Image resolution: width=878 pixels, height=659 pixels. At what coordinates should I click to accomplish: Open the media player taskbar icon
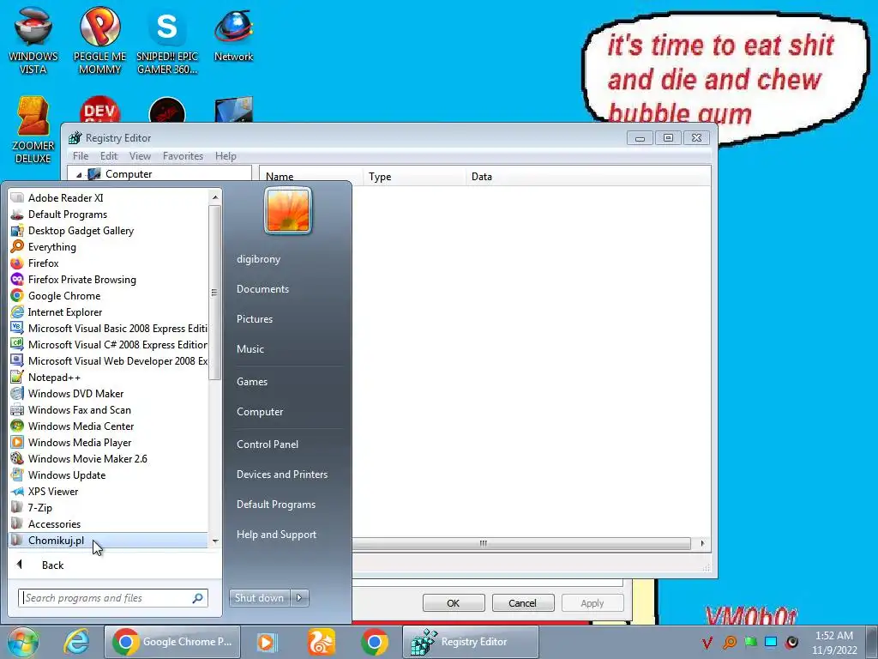(x=268, y=642)
